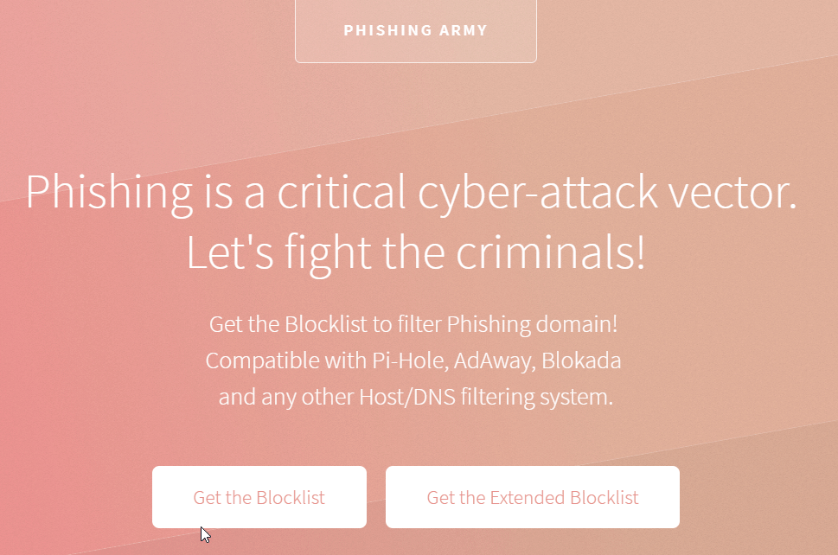Click the word AdAway in description
The image size is (838, 555).
(494, 361)
